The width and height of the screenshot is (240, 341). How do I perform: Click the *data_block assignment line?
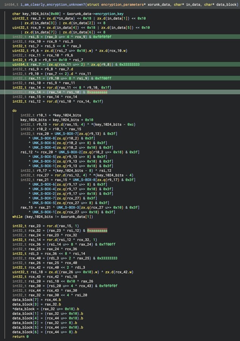coord(45,309)
